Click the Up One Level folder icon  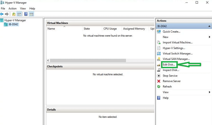tap(14, 14)
